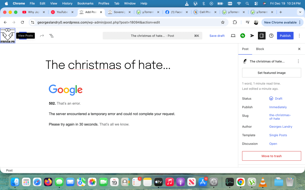This screenshot has width=305, height=190.
Task: Click the editor preview device icon
Action: coord(233,36)
